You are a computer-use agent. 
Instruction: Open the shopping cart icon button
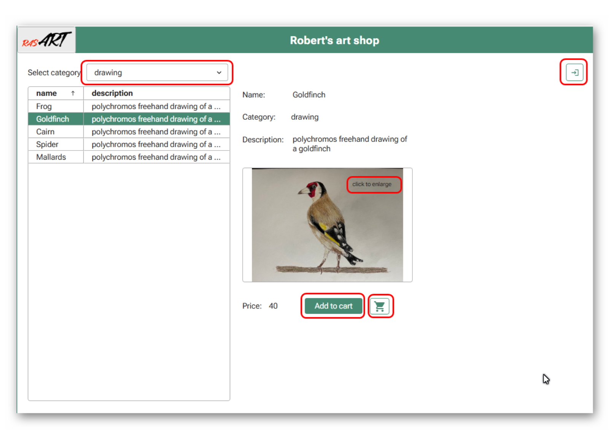[x=380, y=306]
